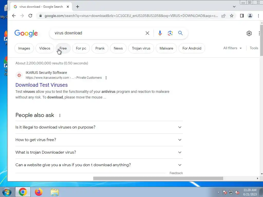The image size is (263, 197).
Task: Select the Free filter chip
Action: click(x=63, y=48)
